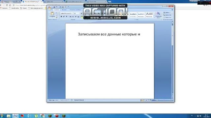The width and height of the screenshot is (211, 118).
Task: Activate the Format Painter brush
Action: [57, 17]
